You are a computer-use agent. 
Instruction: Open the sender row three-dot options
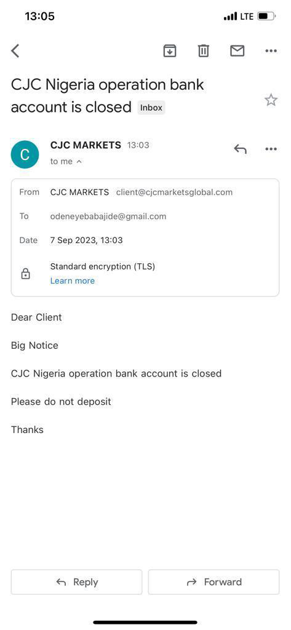(x=271, y=149)
